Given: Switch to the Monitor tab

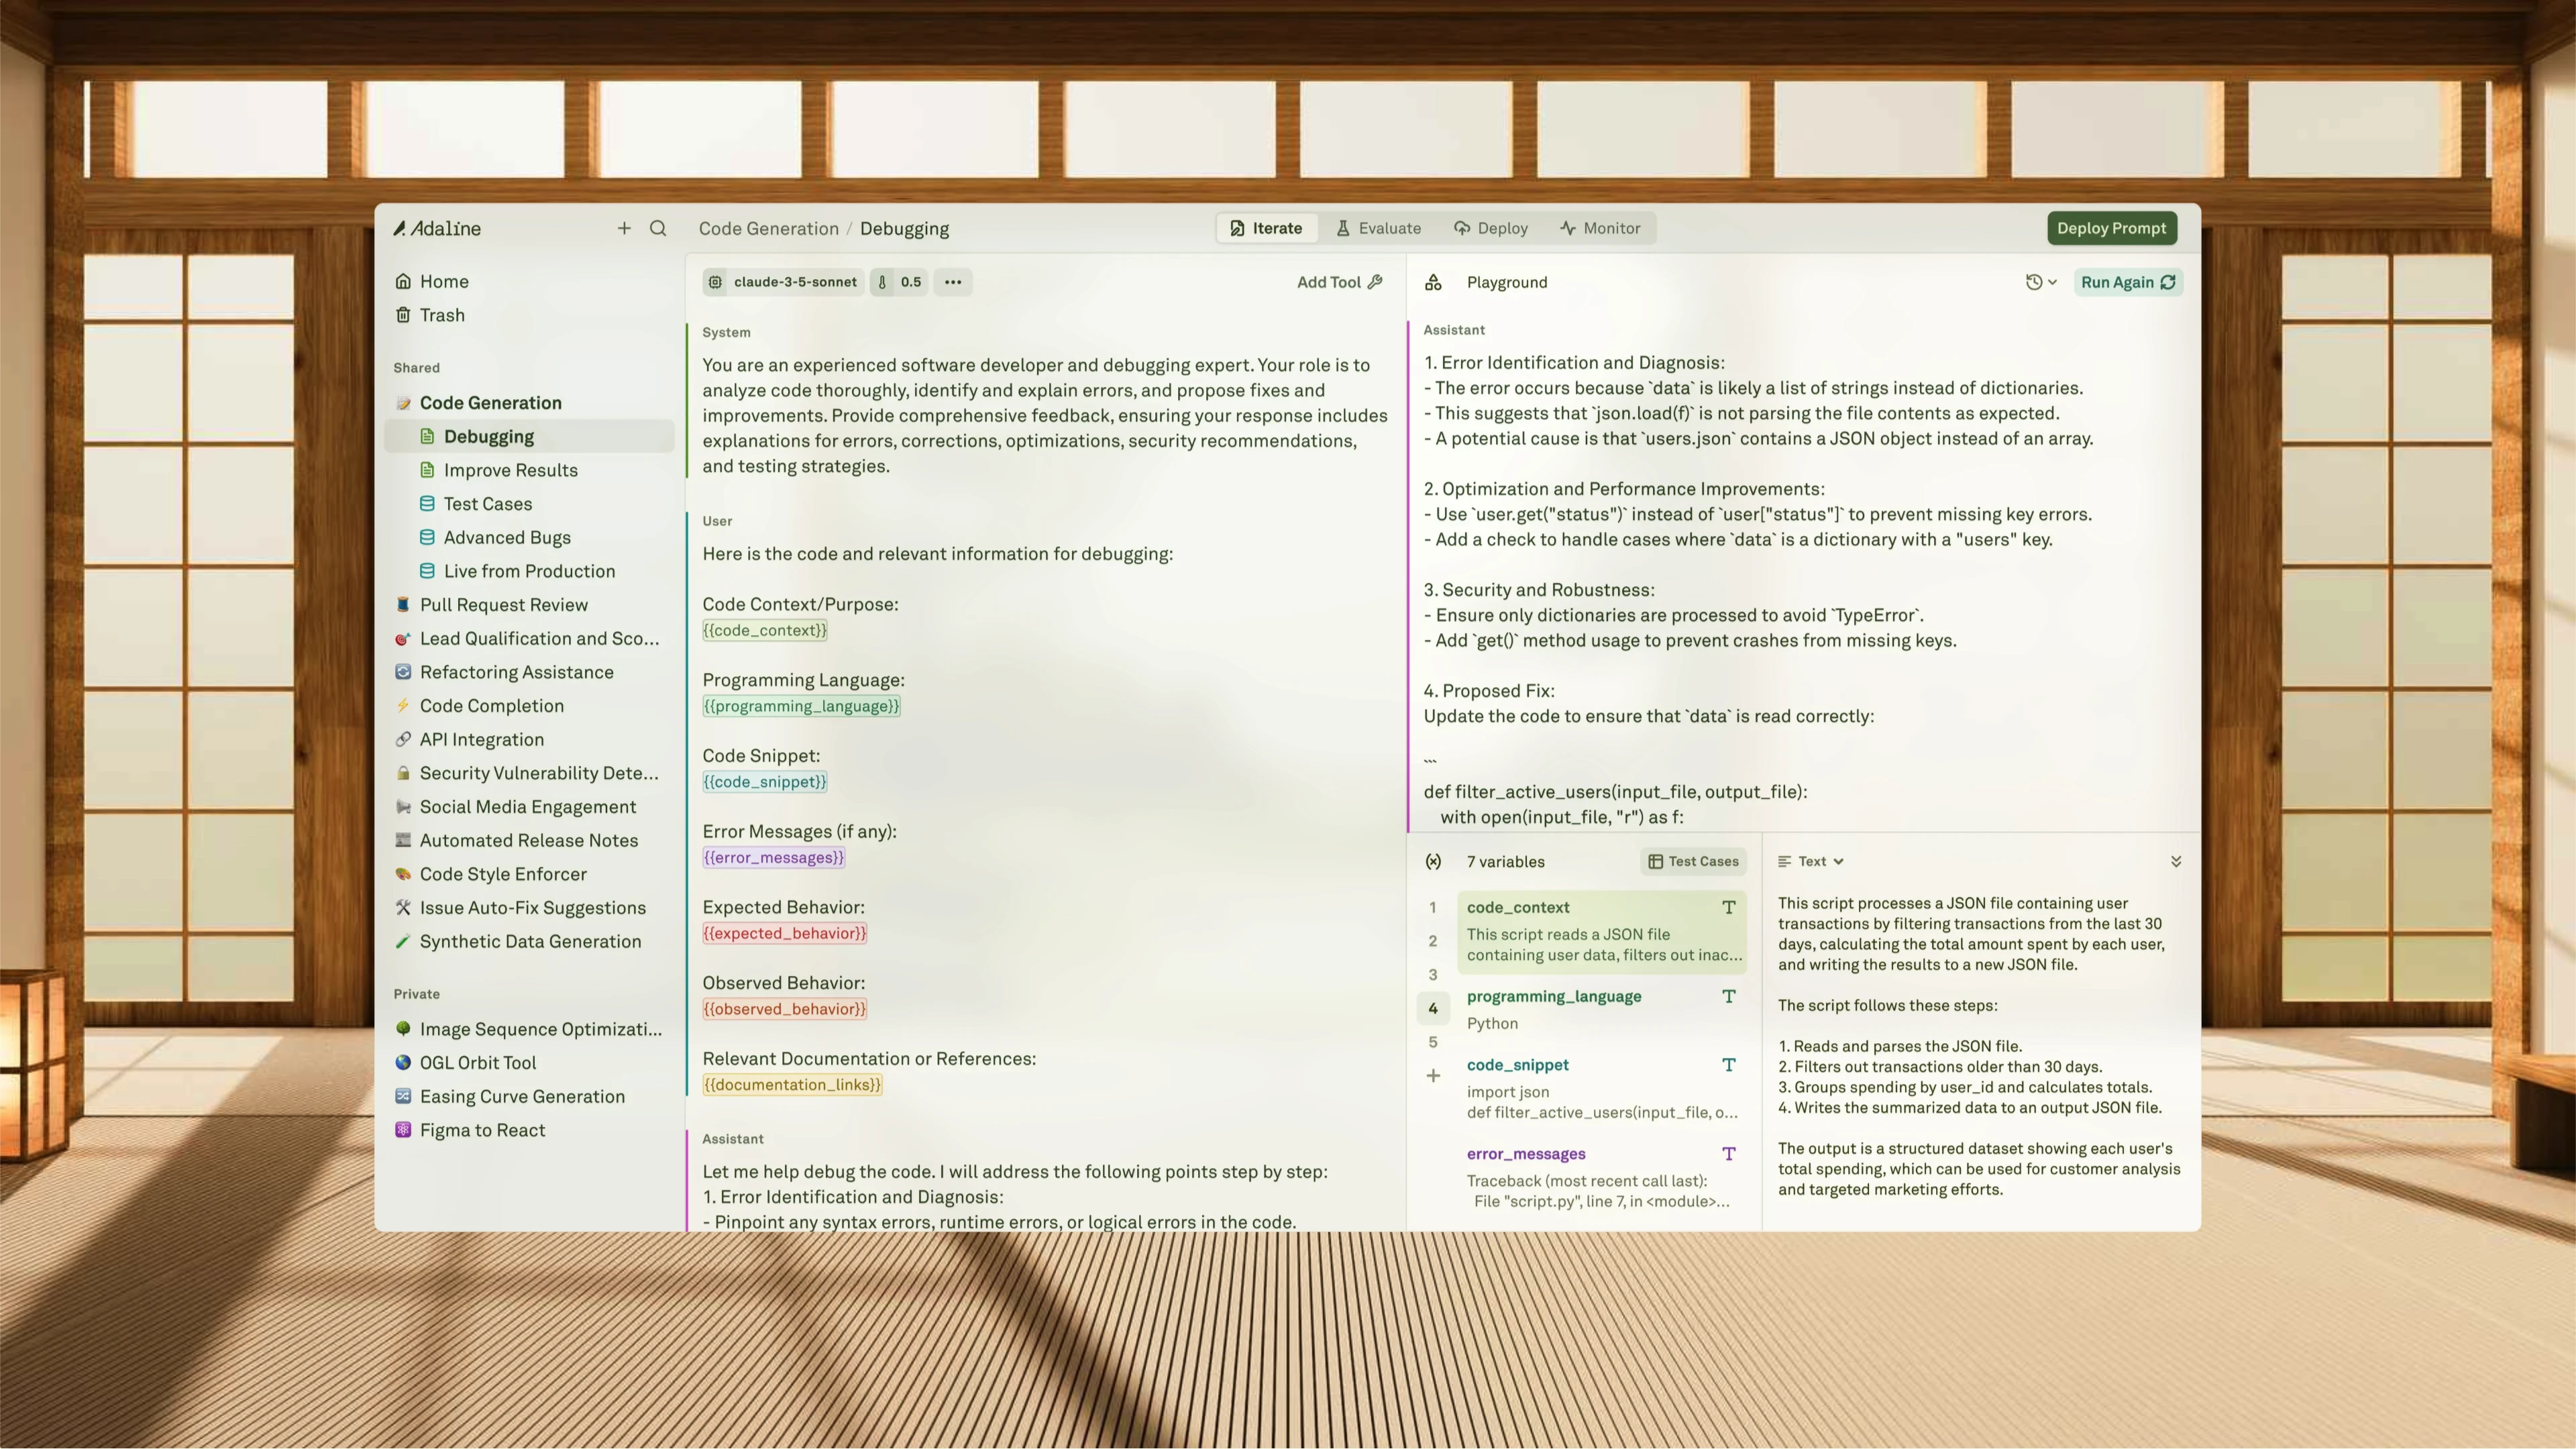Looking at the screenshot, I should coord(1600,228).
